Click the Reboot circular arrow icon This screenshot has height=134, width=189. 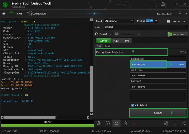click(97, 34)
